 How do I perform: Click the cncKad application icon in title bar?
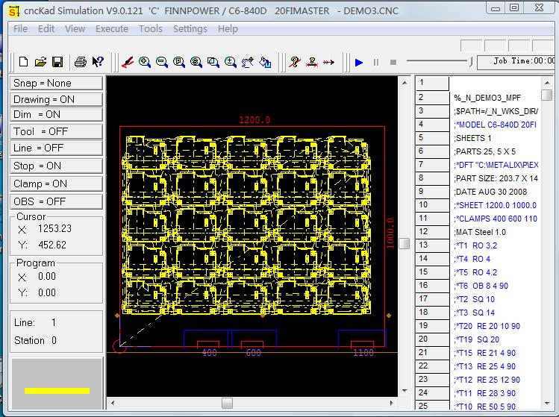coord(14,11)
